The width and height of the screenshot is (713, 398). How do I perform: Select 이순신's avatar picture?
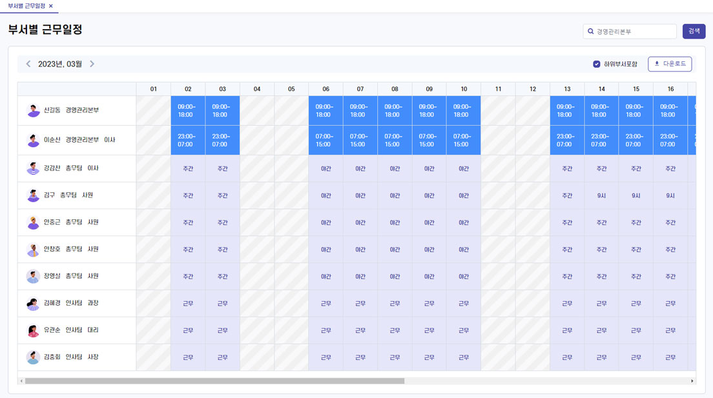click(x=33, y=141)
